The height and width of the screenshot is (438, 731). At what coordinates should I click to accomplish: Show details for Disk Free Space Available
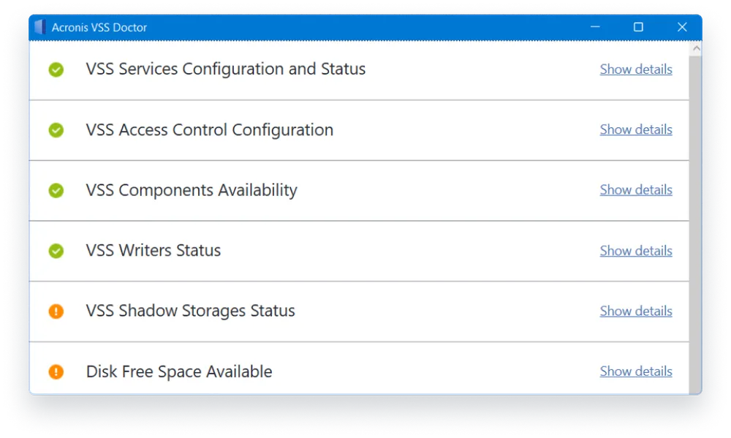(635, 371)
